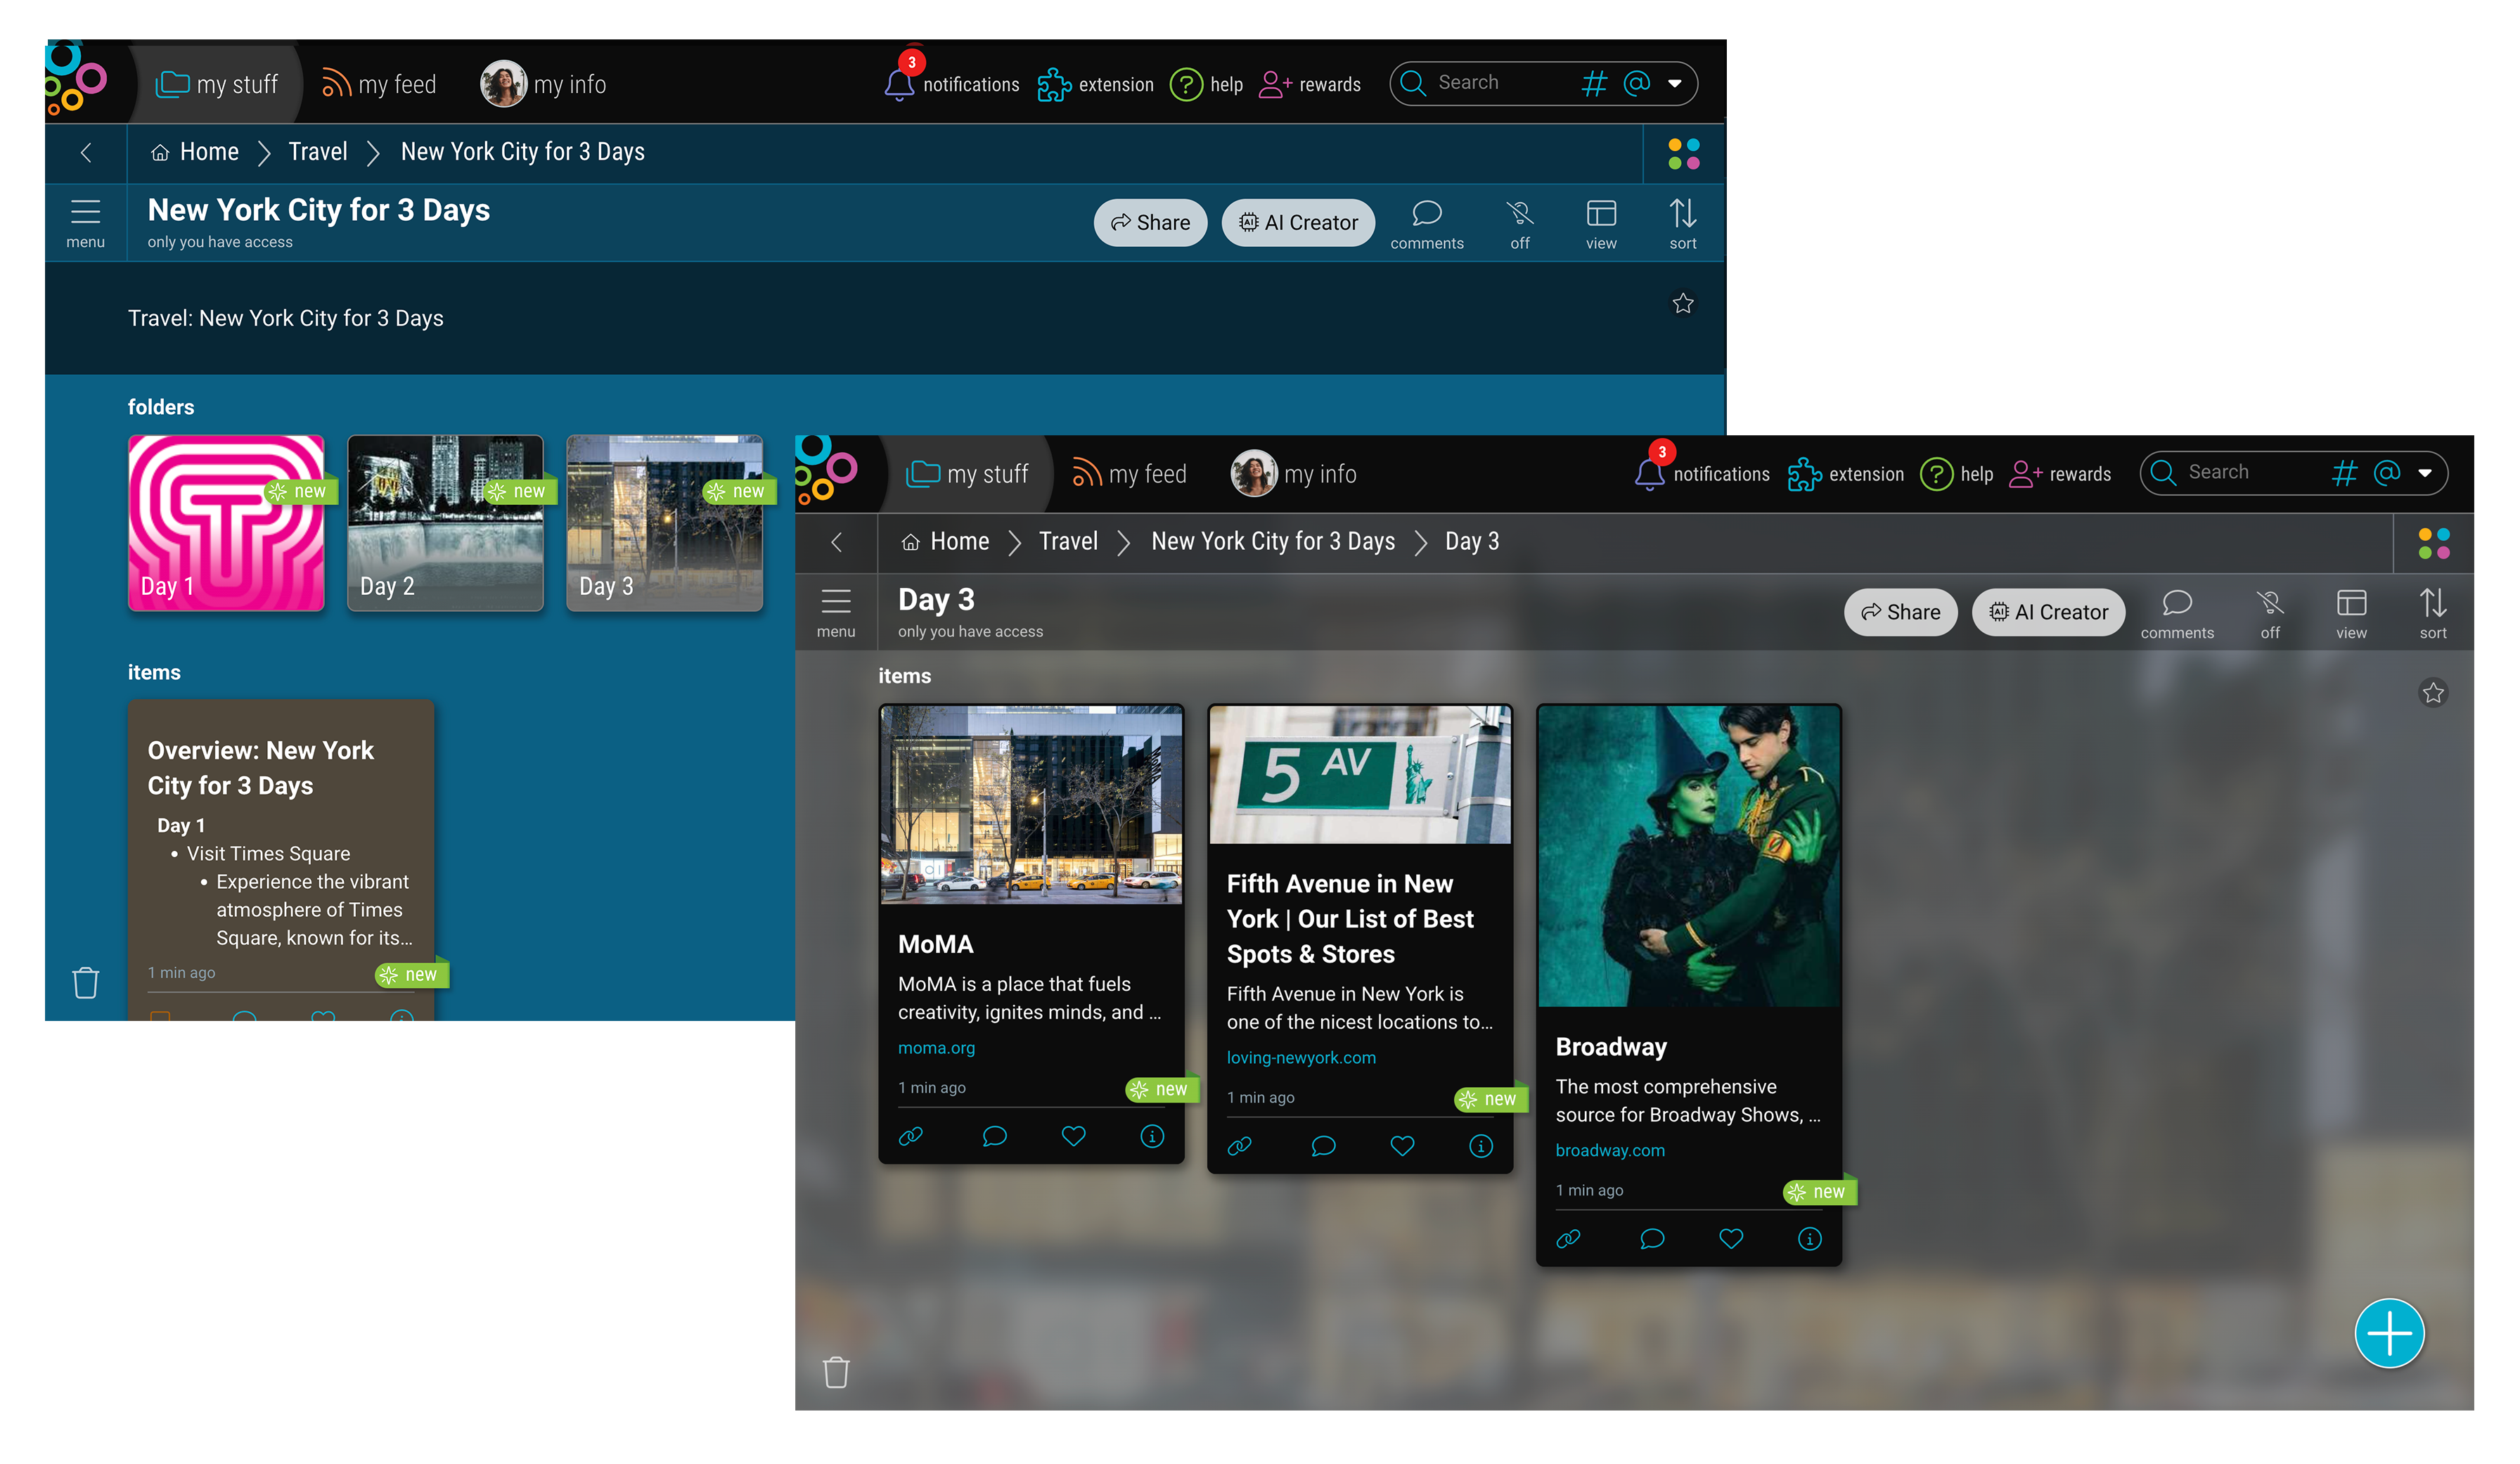Click New York City for 3 Days breadcrumb in front window
Image resolution: width=2520 pixels, height=1464 pixels.
tap(1272, 541)
